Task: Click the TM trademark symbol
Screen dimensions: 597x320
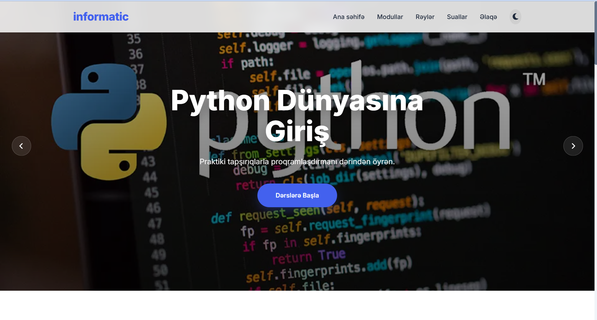Action: point(534,79)
